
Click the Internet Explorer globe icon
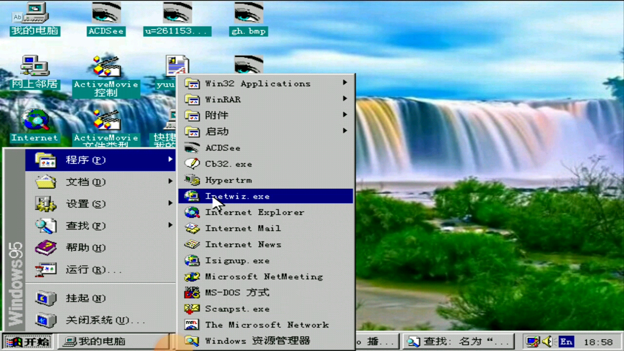point(192,212)
